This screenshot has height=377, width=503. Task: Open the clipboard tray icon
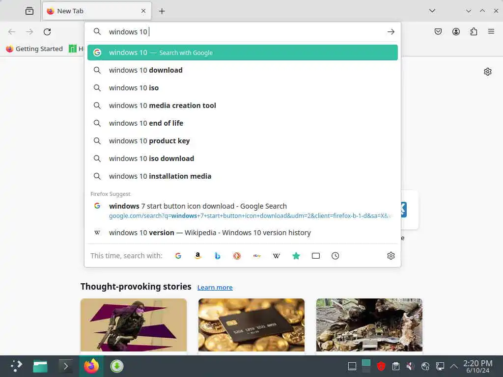(396, 366)
